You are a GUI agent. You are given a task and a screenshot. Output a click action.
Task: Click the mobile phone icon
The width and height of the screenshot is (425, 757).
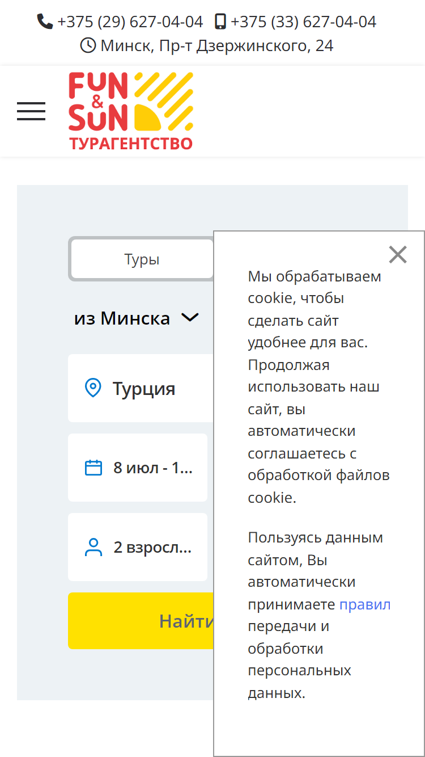[x=220, y=22]
